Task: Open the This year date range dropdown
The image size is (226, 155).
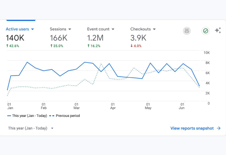Action: click(x=31, y=128)
